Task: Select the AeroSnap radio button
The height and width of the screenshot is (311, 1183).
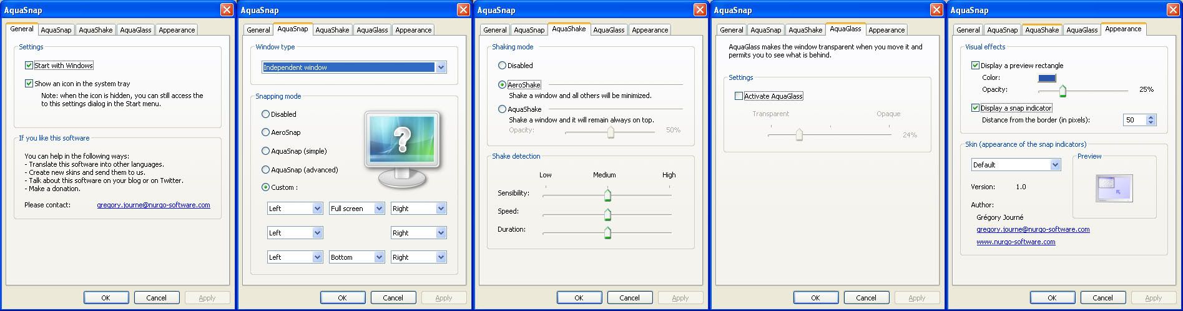Action: (265, 132)
